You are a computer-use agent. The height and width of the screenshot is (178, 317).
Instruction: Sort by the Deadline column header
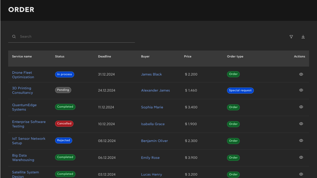tap(104, 56)
